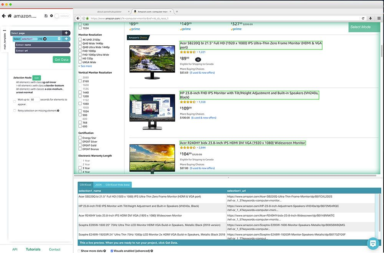This screenshot has width=384, height=253.
Task: Click the 1,221 reviews count link
Action: [202, 52]
